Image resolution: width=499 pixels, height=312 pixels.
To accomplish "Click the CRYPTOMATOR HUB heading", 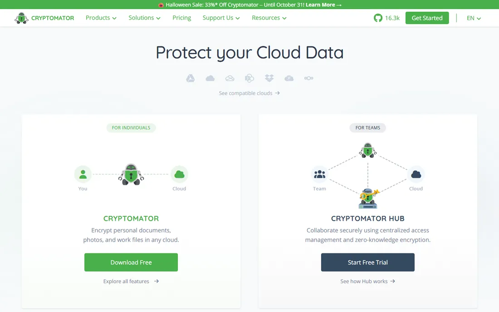I will click(x=367, y=219).
